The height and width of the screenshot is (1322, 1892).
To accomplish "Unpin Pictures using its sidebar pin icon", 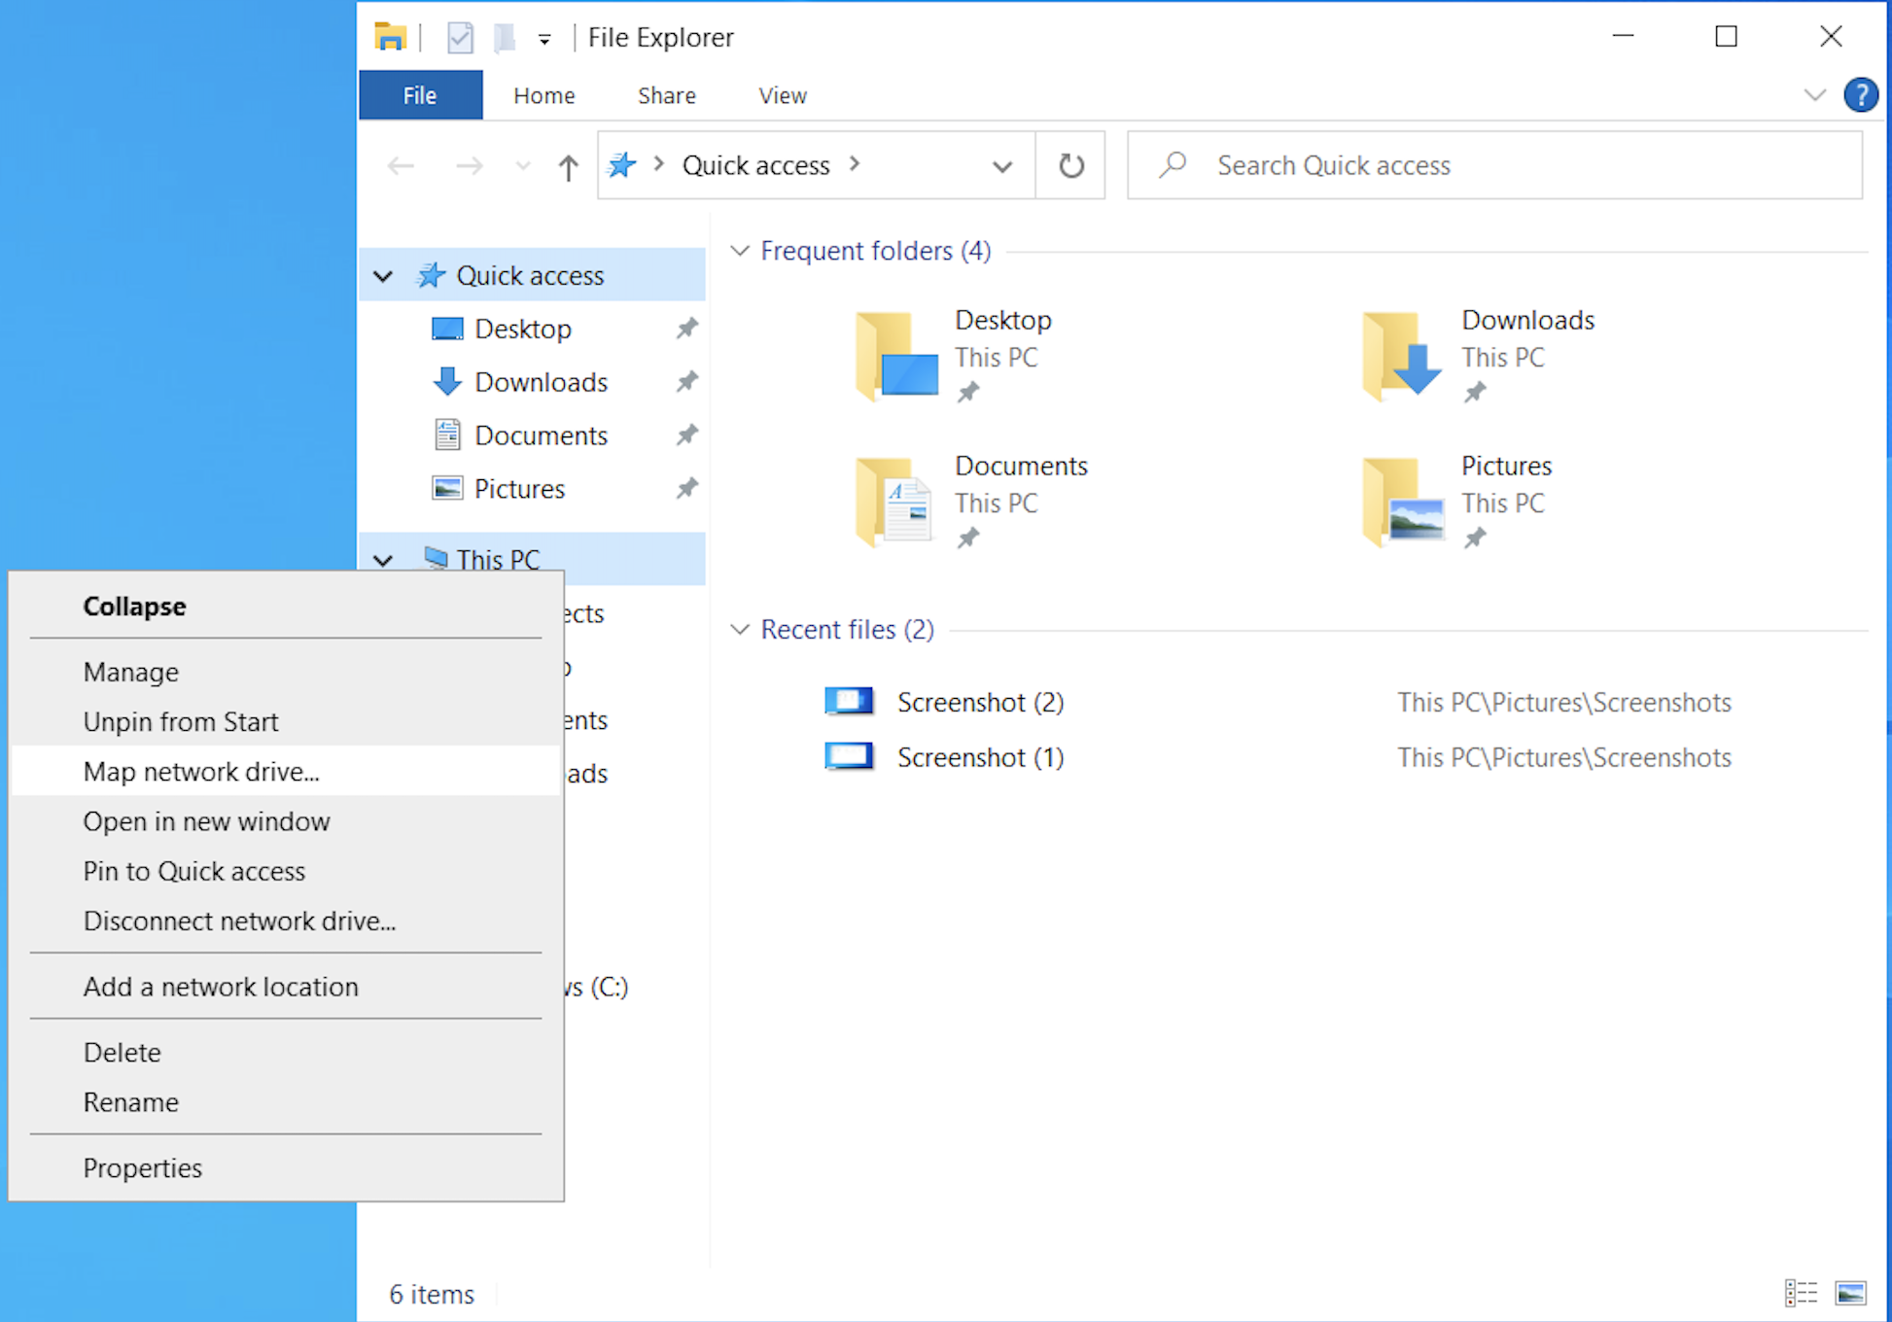I will click(686, 488).
